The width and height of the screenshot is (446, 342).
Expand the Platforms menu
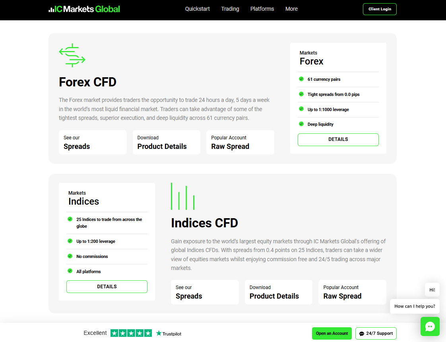pos(262,9)
